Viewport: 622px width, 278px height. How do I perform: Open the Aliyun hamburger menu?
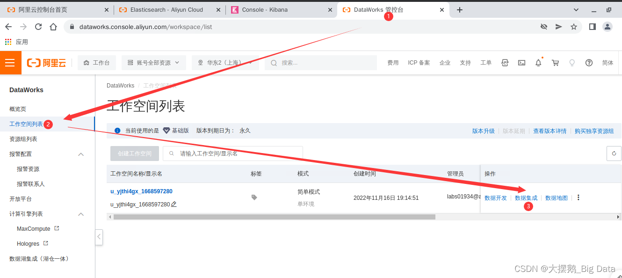(10, 63)
